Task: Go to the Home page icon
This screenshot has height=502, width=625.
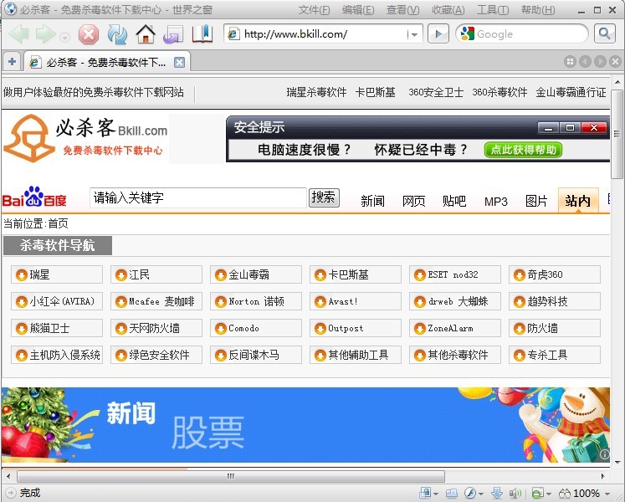Action: (146, 34)
